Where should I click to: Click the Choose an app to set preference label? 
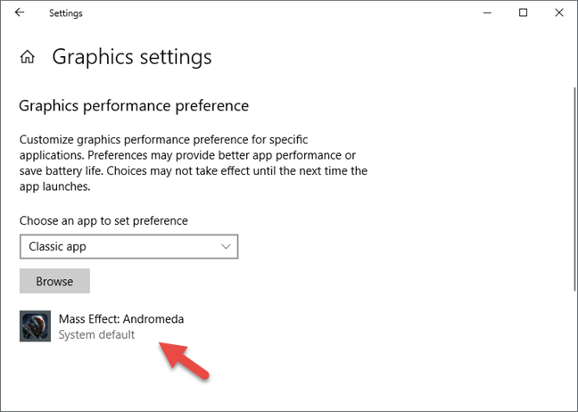103,221
